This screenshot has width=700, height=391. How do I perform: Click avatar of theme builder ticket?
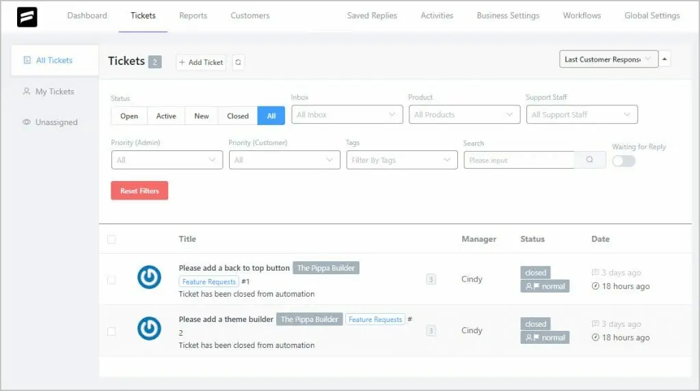(x=149, y=329)
